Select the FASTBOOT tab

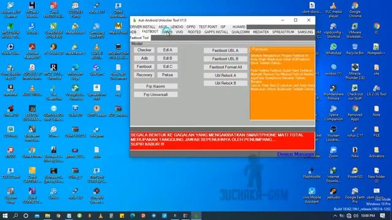[x=150, y=32]
